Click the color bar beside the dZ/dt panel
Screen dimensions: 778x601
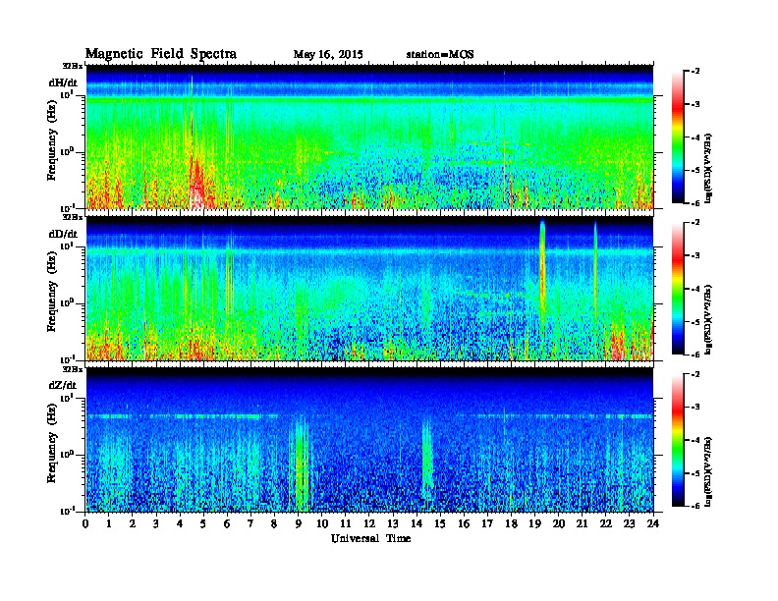[x=678, y=440]
